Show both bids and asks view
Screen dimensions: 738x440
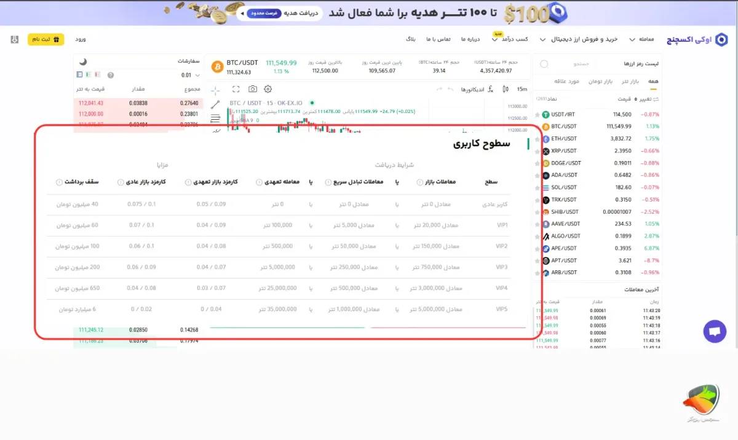79,74
